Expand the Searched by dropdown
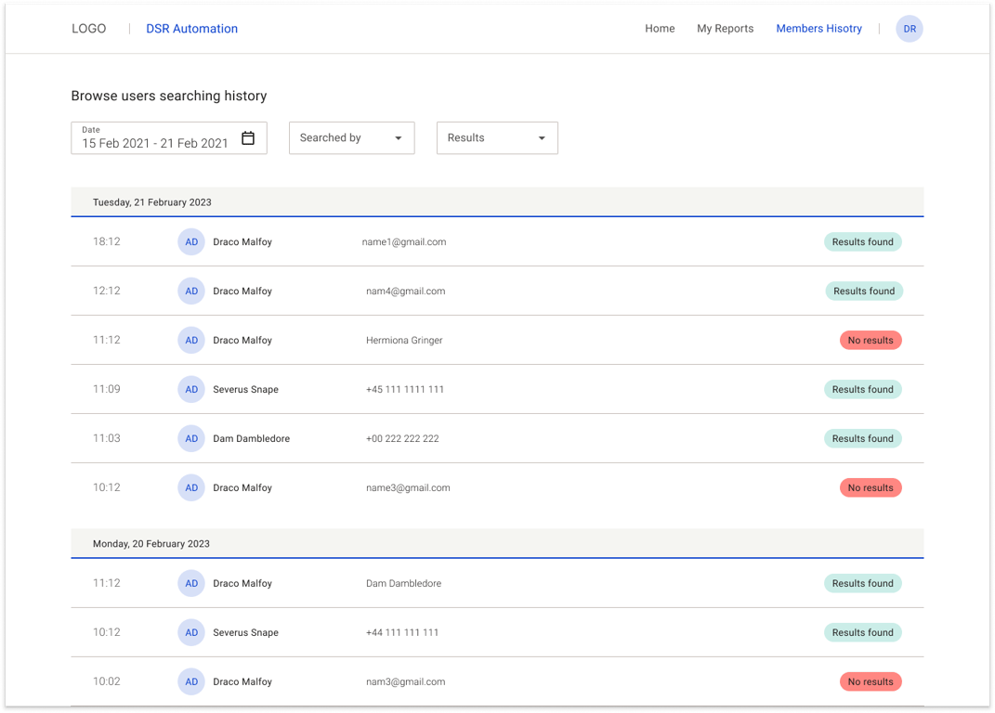Screen dimensions: 995x713 coord(351,137)
